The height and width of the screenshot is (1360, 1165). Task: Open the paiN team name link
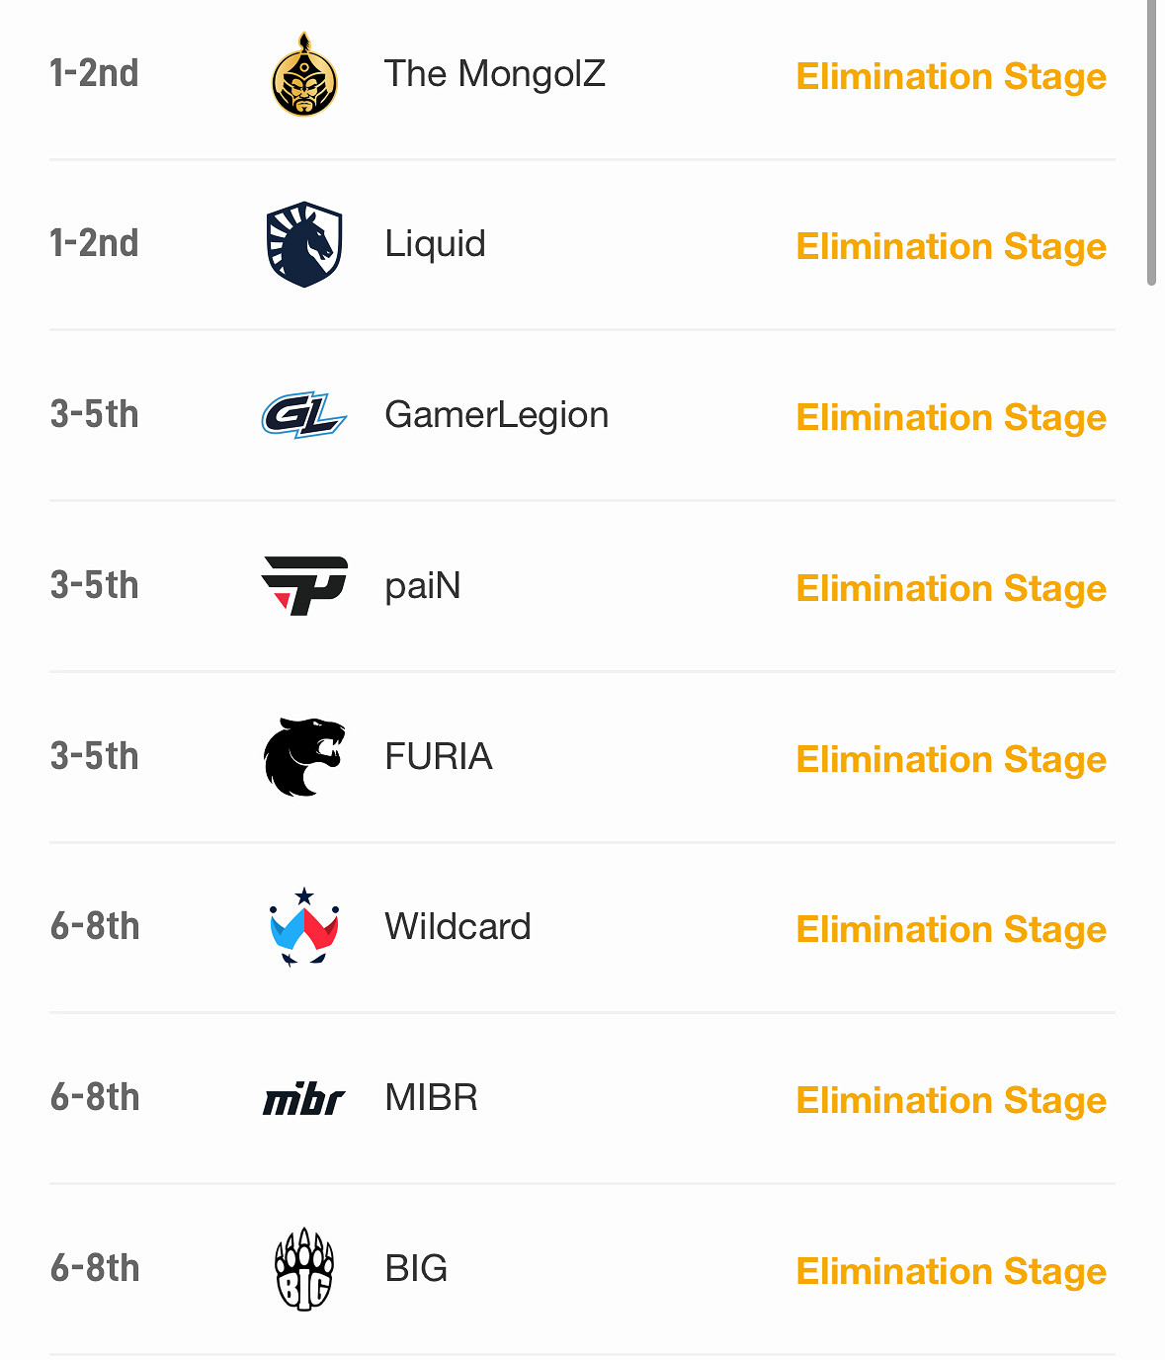423,586
